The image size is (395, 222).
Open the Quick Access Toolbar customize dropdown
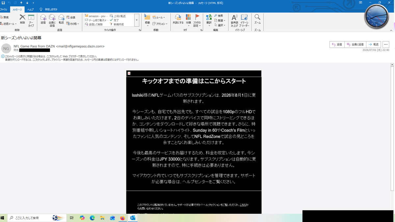tap(33, 3)
